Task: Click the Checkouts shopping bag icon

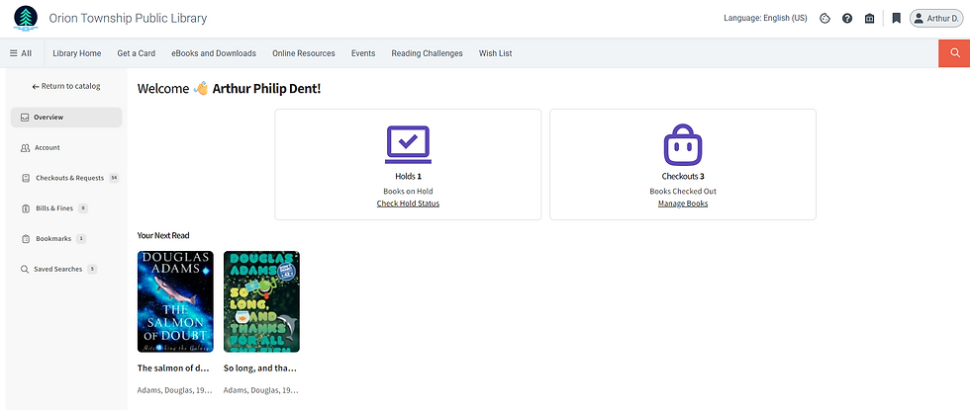Action: point(683,144)
